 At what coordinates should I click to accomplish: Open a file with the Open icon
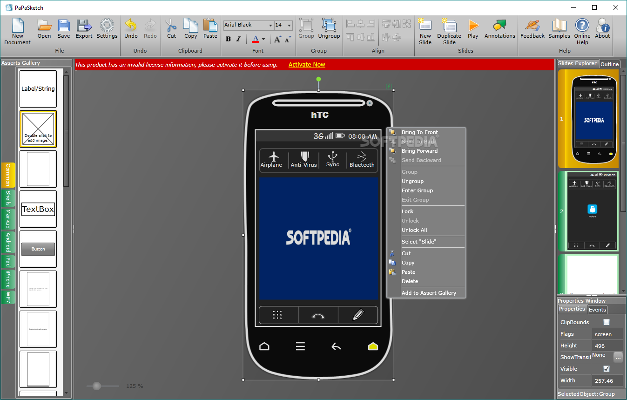[x=44, y=25]
